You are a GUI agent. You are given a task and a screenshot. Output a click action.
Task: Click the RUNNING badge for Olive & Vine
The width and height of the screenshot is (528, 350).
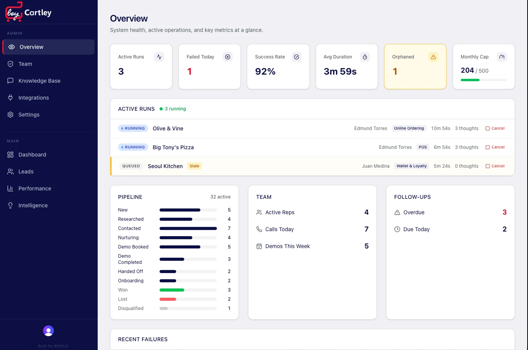pos(133,128)
